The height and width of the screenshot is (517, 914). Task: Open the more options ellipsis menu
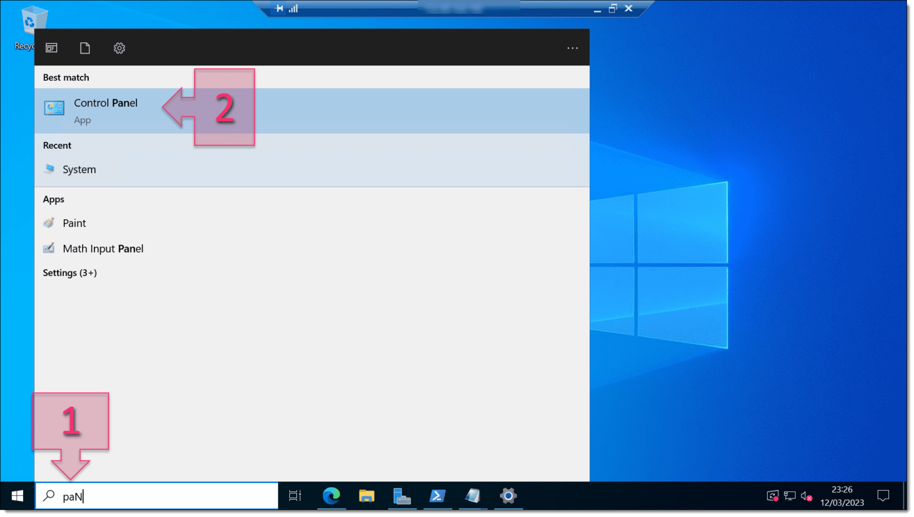[x=572, y=48]
